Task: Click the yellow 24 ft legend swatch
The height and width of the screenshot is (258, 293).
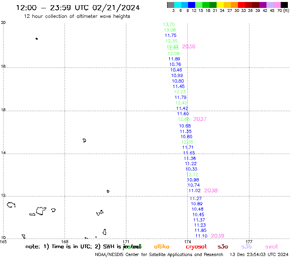Action: [220, 5]
